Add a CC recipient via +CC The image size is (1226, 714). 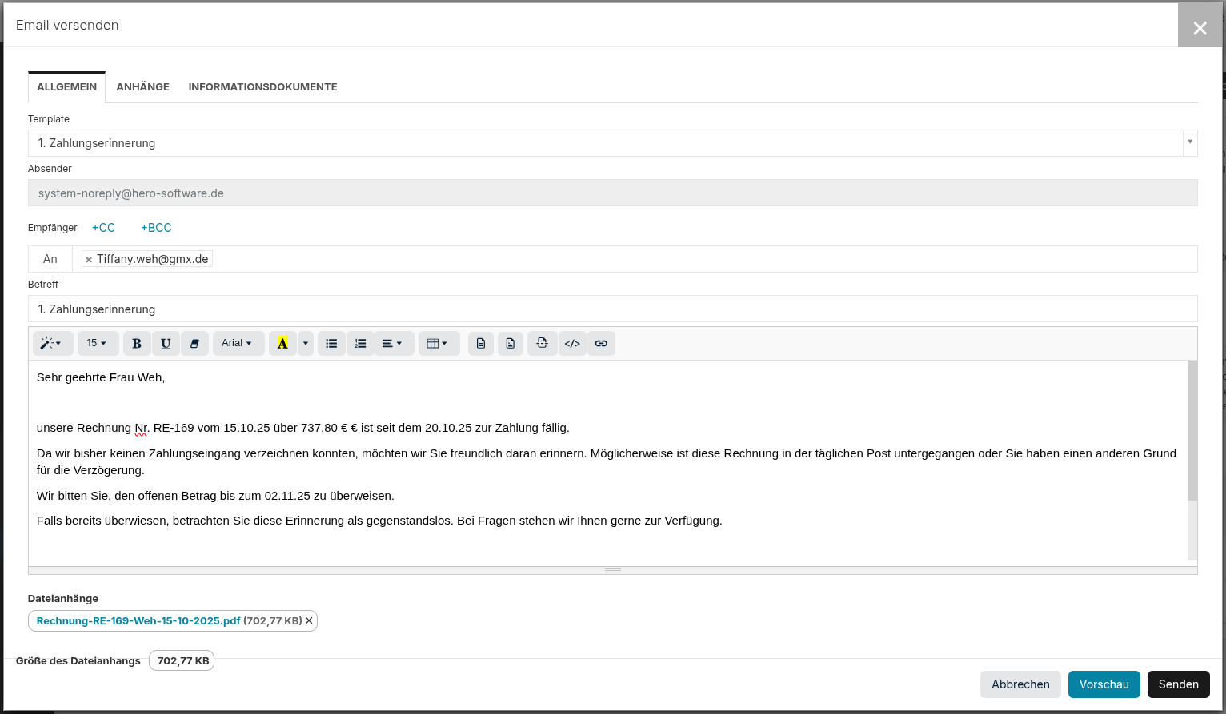103,228
